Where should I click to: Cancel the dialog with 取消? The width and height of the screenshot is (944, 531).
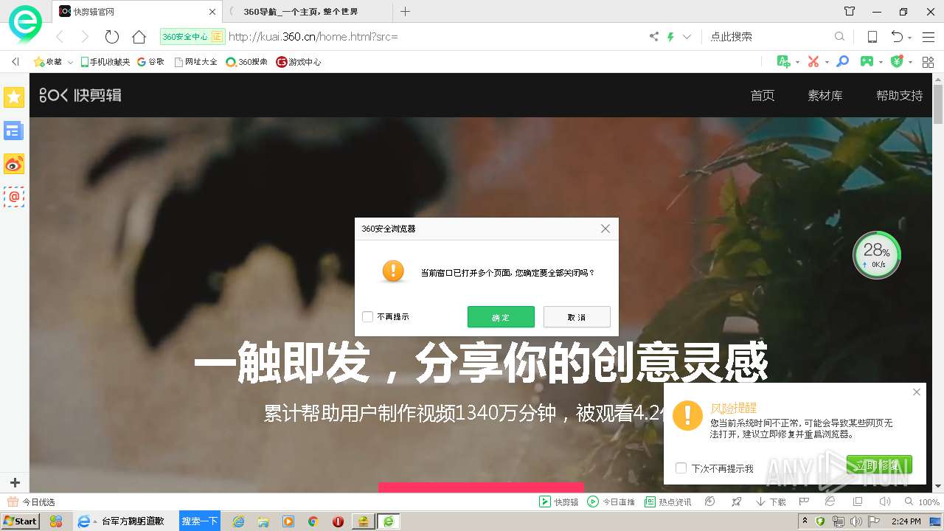577,317
